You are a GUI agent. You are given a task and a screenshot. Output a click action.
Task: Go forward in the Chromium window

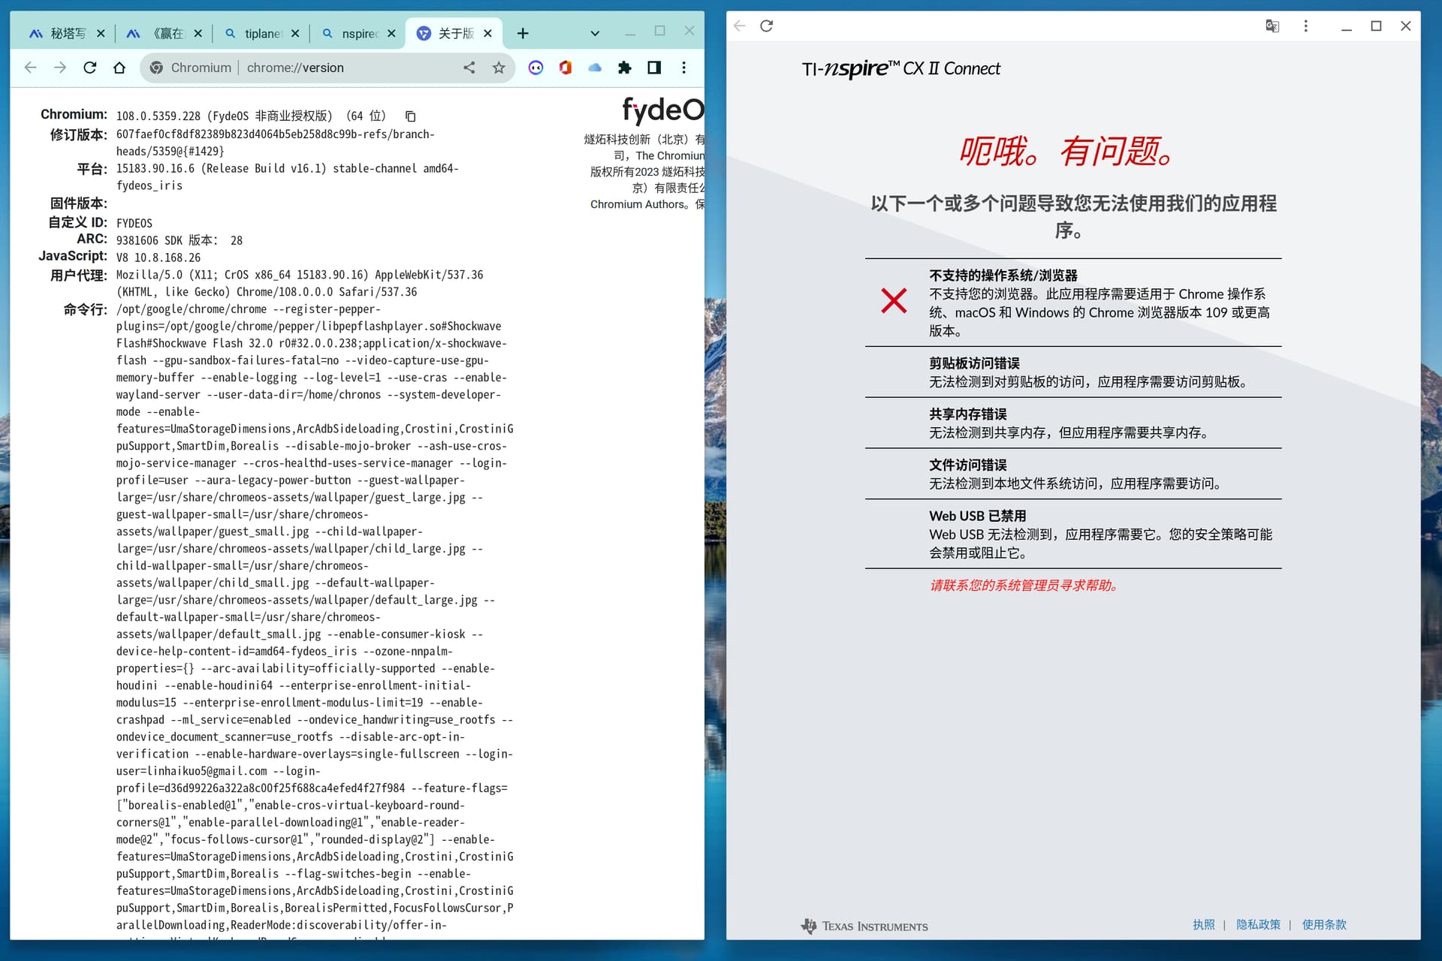60,68
